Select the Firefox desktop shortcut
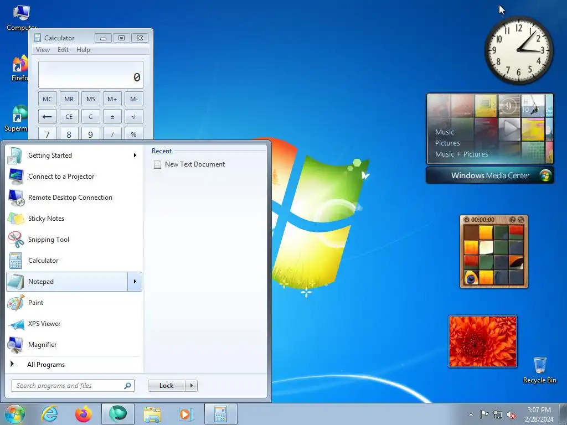 coord(19,68)
